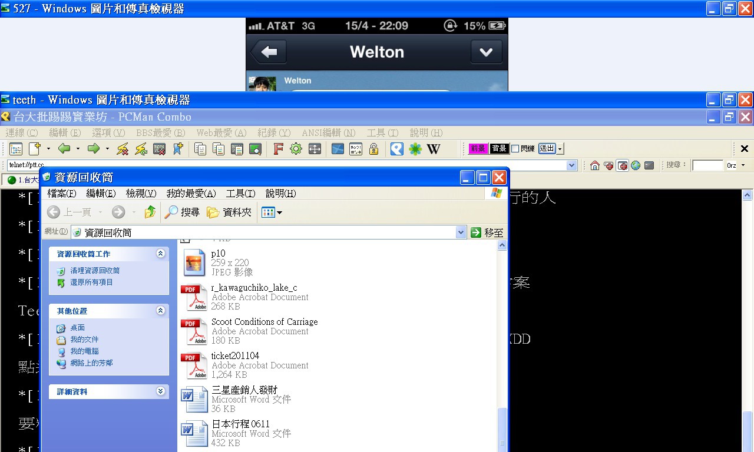Open the Recycle Bin address bar dropdown
This screenshot has height=452, width=754.
(461, 232)
